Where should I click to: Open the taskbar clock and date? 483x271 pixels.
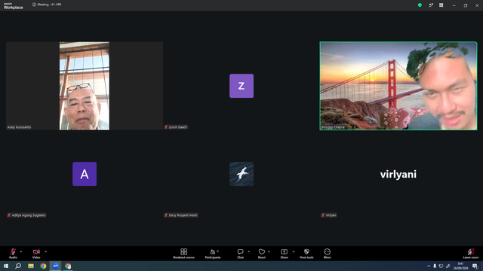coord(460,266)
